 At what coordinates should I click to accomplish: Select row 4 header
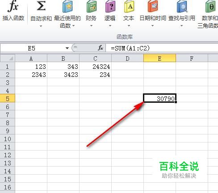(8, 91)
